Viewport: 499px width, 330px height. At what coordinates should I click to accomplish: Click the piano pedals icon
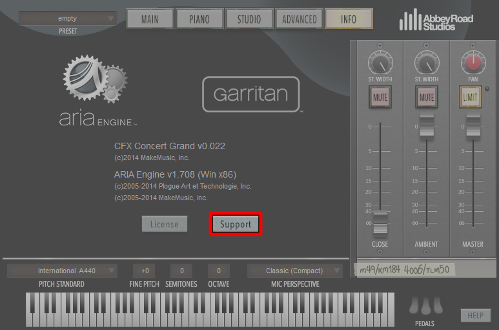pyautogui.click(x=425, y=306)
